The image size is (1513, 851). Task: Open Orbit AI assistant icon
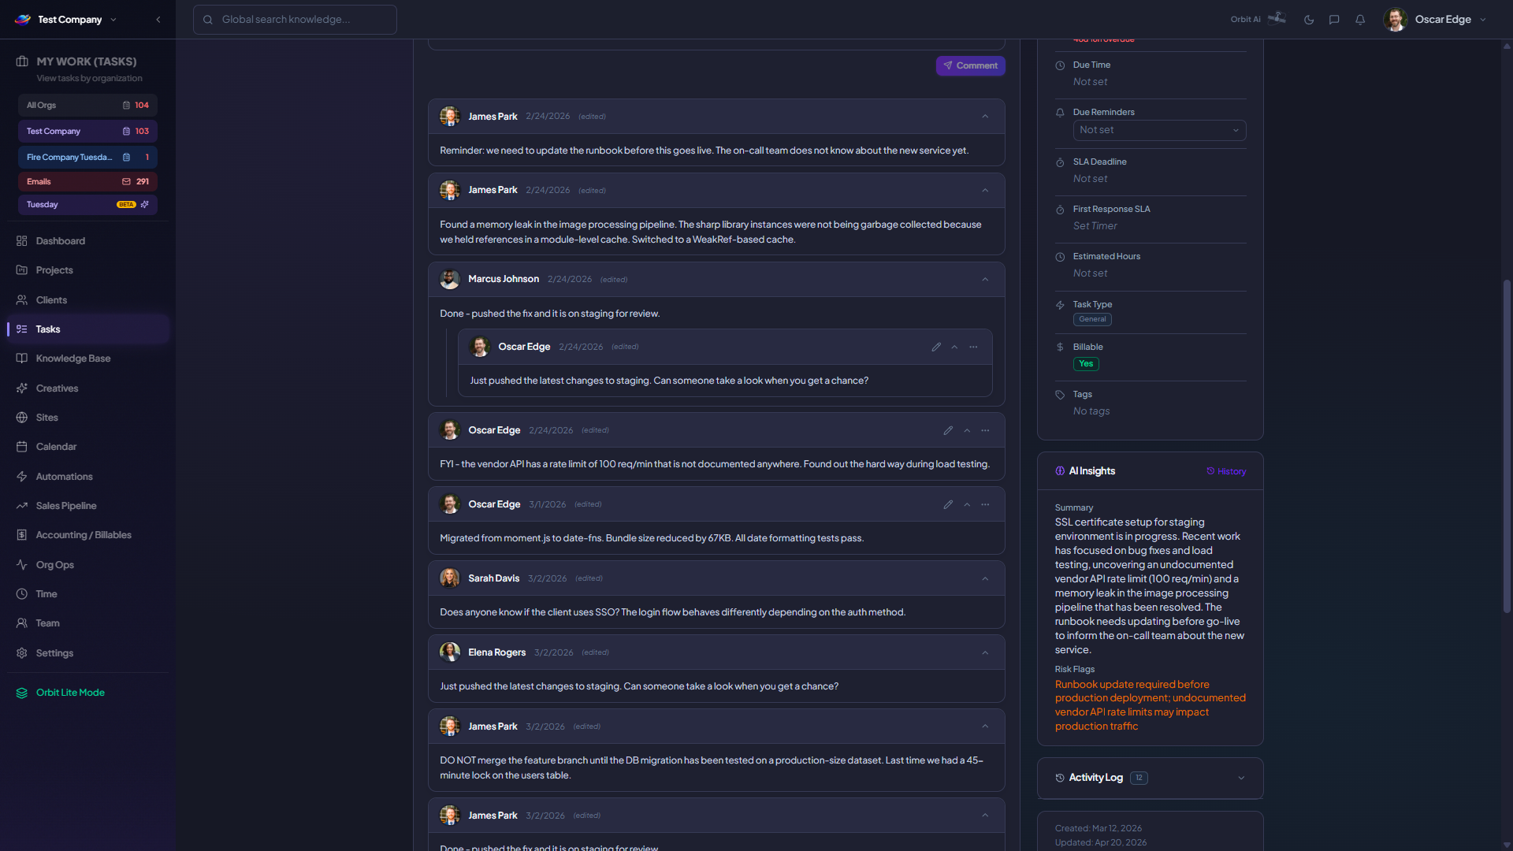(1277, 19)
